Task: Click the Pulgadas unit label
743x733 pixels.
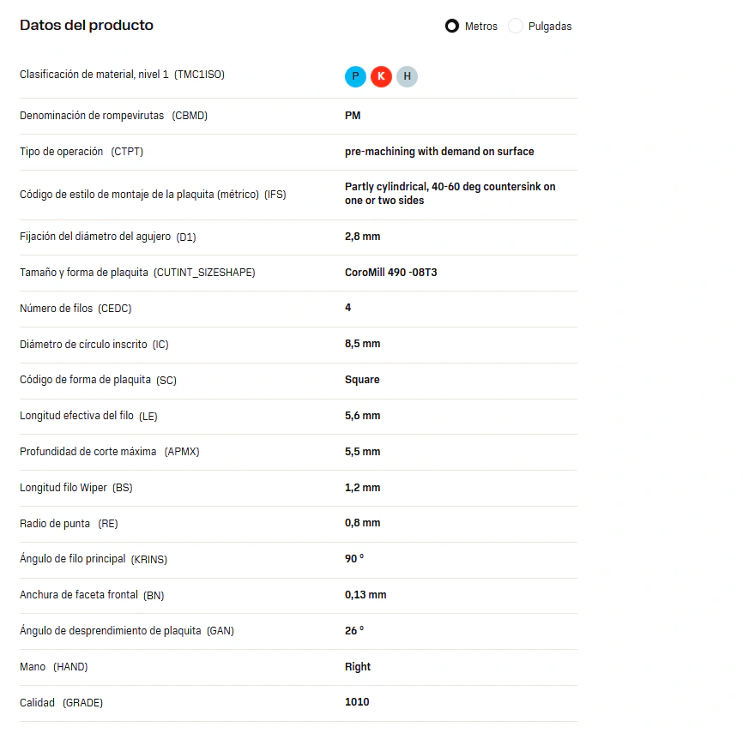Action: pyautogui.click(x=550, y=27)
